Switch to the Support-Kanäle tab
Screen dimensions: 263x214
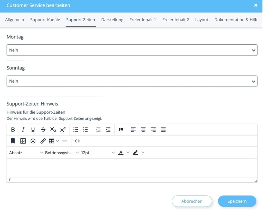click(45, 20)
